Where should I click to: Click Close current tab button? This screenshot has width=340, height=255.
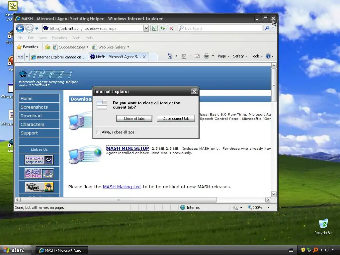(176, 119)
